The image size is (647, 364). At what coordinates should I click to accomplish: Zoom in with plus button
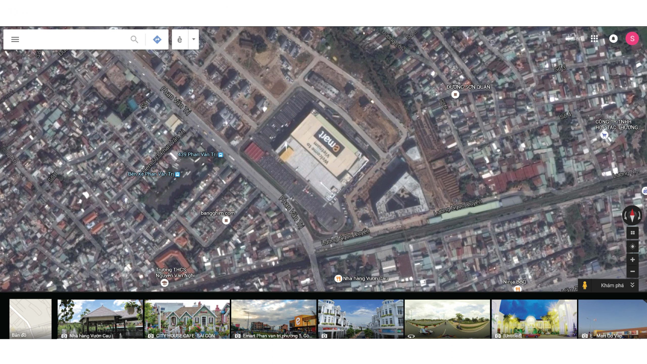(x=632, y=260)
